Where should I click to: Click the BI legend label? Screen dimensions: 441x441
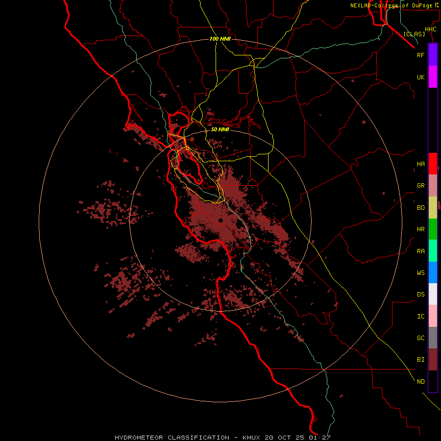(420, 360)
